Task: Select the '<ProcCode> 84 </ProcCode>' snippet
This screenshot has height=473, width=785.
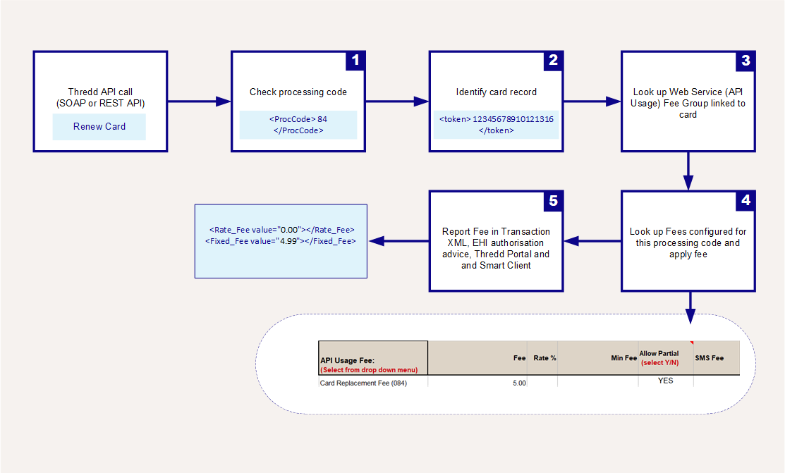Action: pyautogui.click(x=298, y=125)
